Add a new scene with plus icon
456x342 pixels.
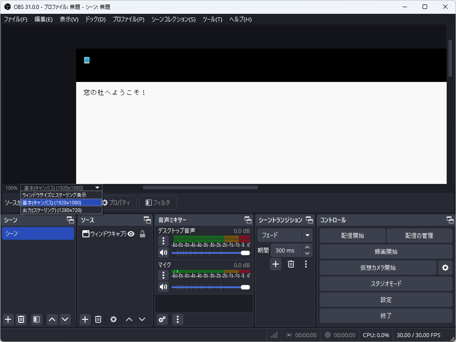[8, 319]
